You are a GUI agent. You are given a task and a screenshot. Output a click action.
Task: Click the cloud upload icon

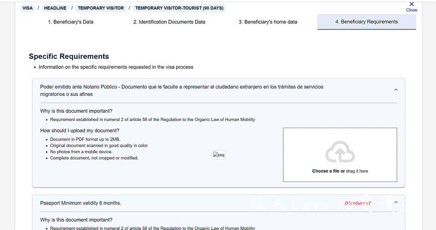click(x=340, y=152)
